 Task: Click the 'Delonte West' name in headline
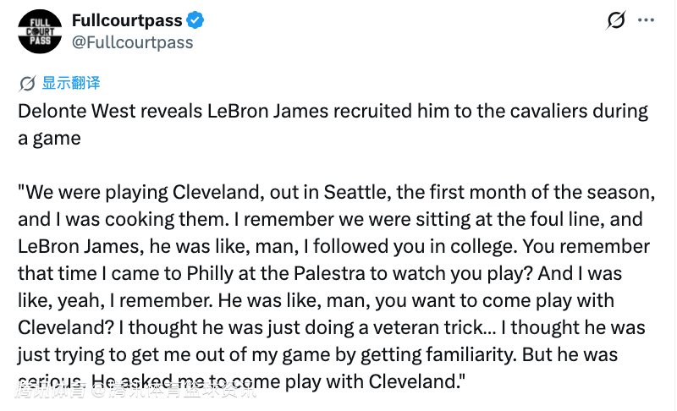coord(77,112)
